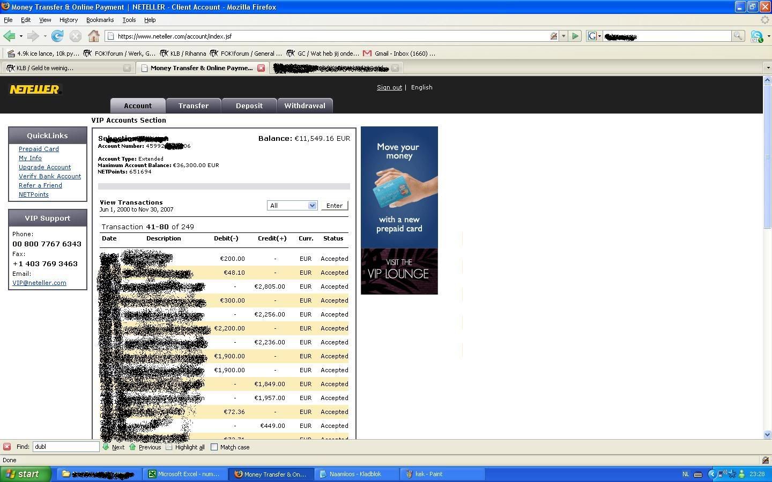Close the find bar with red X
The image size is (772, 482).
7,447
